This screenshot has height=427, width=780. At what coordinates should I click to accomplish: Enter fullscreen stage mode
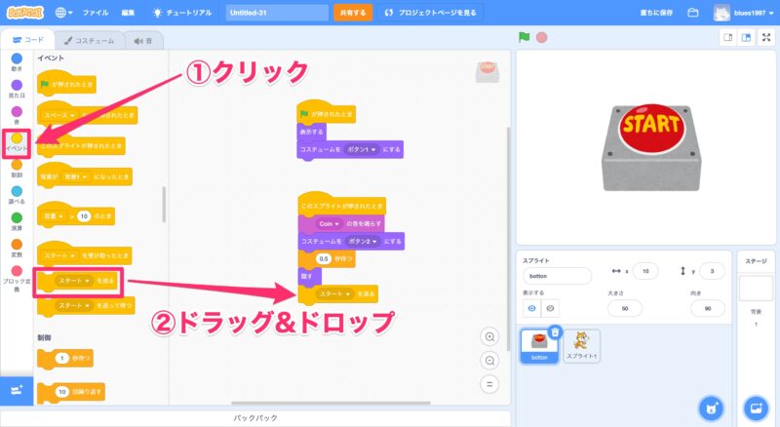tap(766, 38)
